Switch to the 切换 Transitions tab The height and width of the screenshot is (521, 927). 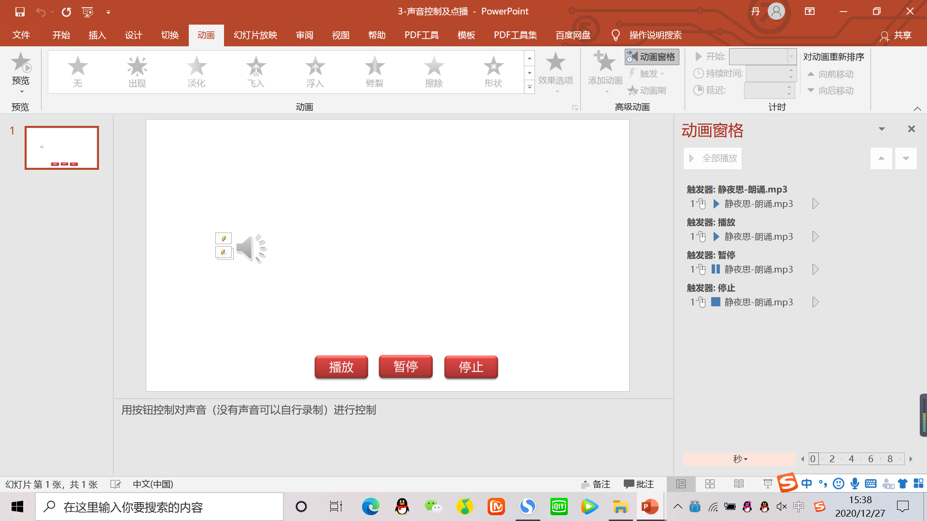(x=170, y=35)
